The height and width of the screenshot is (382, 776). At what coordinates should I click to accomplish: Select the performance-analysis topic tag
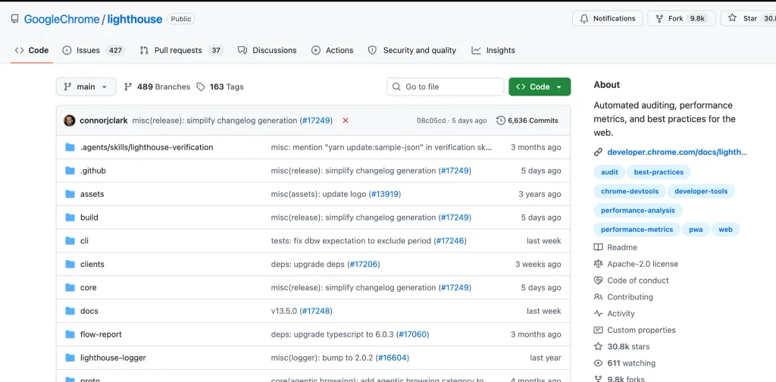(638, 210)
